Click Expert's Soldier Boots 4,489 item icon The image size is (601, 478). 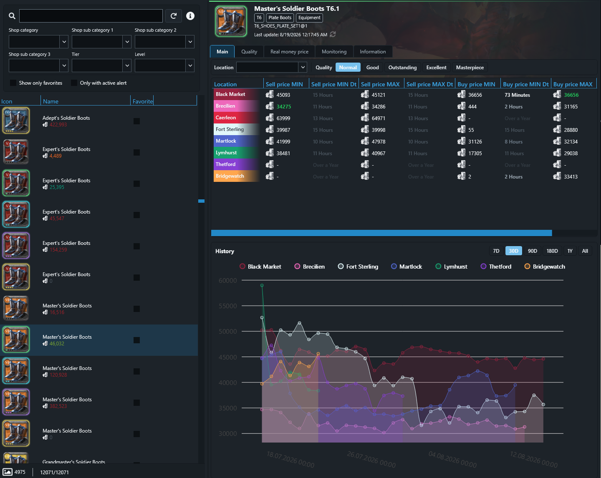(16, 152)
